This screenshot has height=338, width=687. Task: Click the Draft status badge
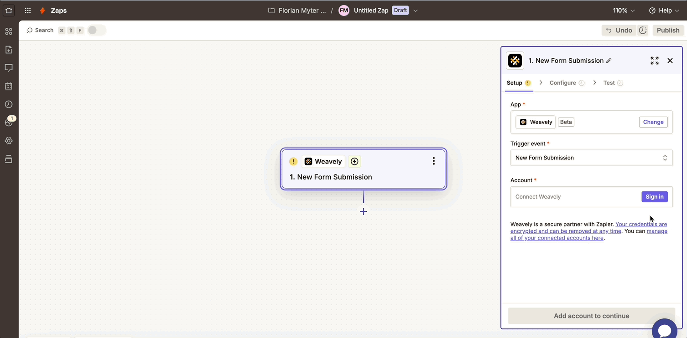(x=400, y=10)
